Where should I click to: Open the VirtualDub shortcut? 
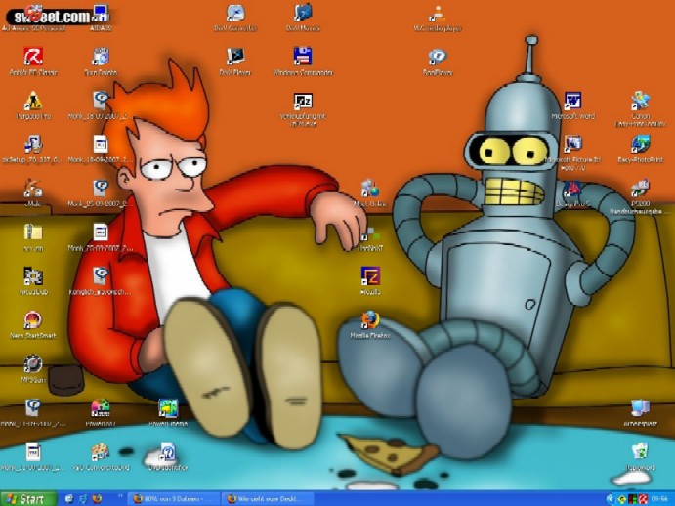point(33,280)
